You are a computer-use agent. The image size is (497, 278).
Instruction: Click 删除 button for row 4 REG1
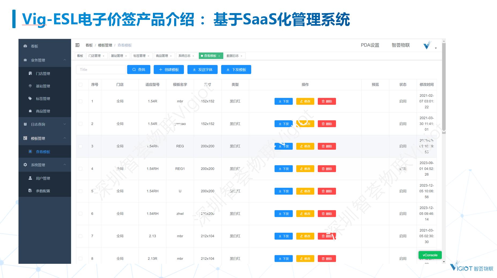coord(327,169)
